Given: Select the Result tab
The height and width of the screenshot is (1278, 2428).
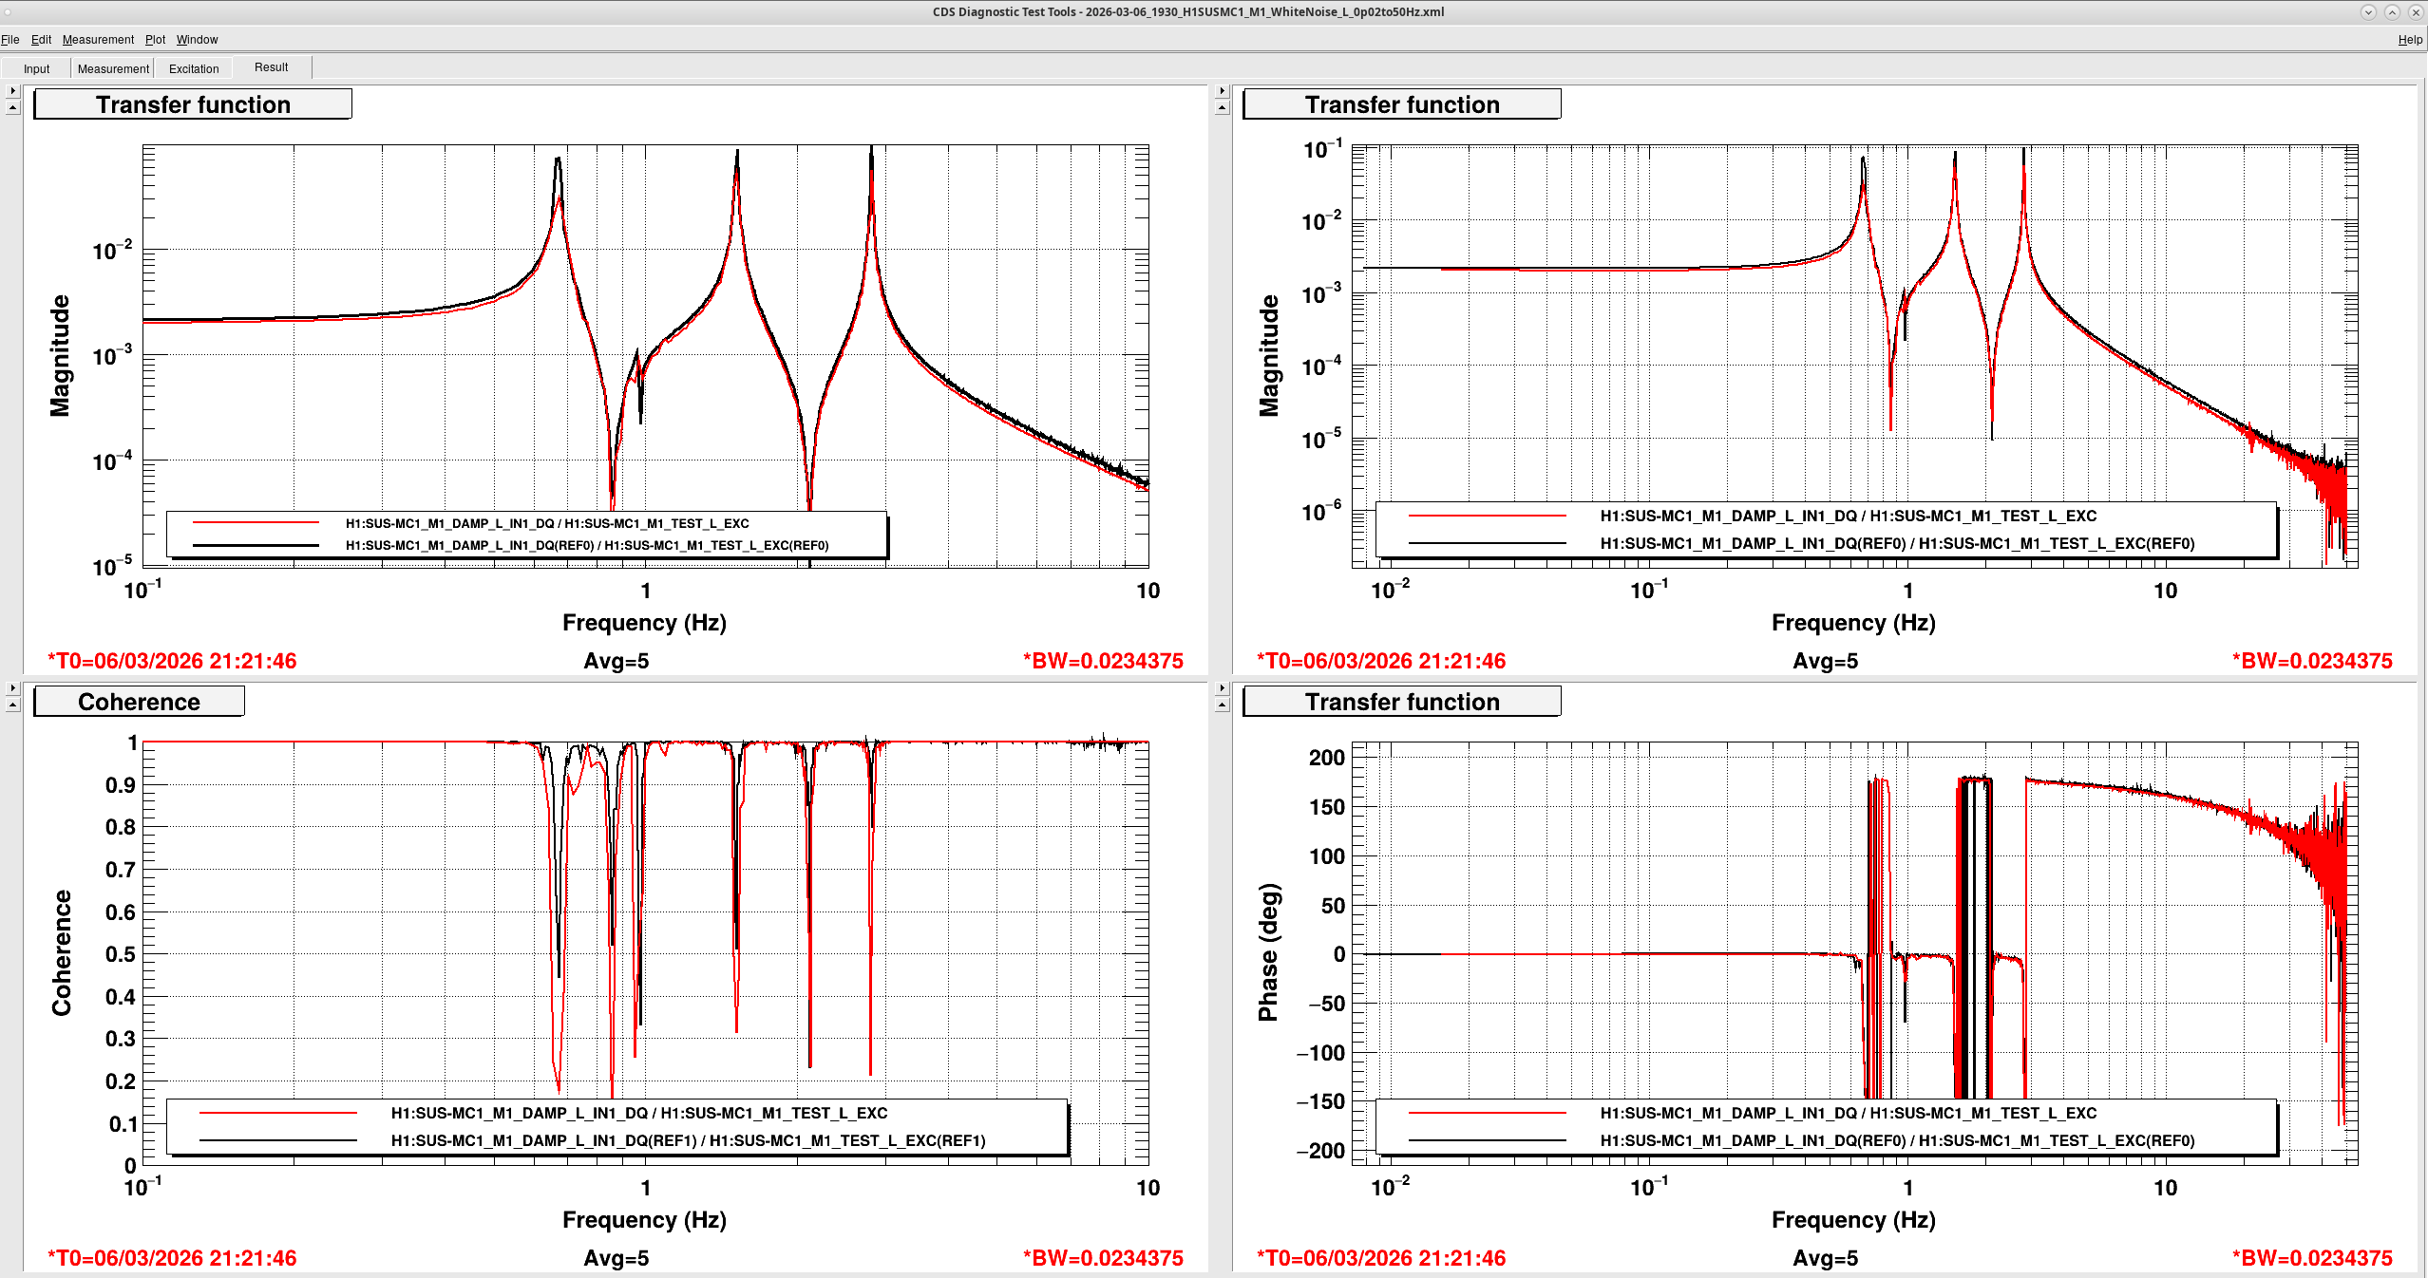Looking at the screenshot, I should 271,67.
